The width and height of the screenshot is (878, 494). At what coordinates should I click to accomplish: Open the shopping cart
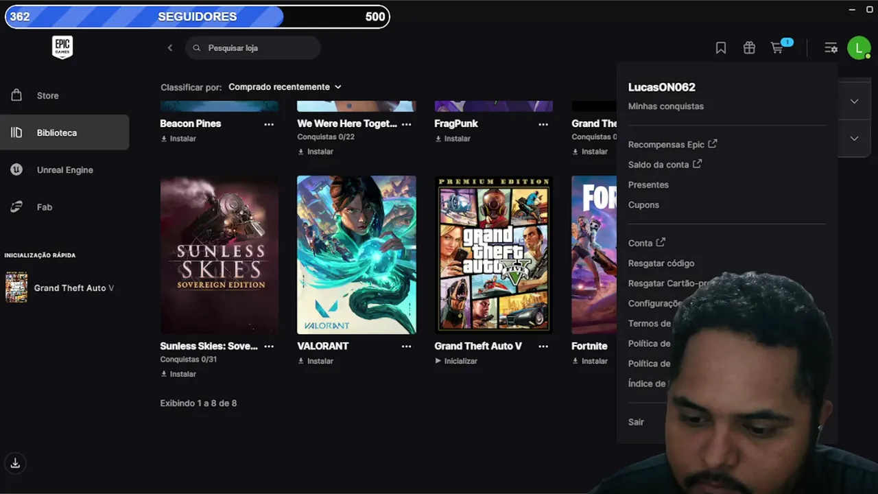(778, 48)
